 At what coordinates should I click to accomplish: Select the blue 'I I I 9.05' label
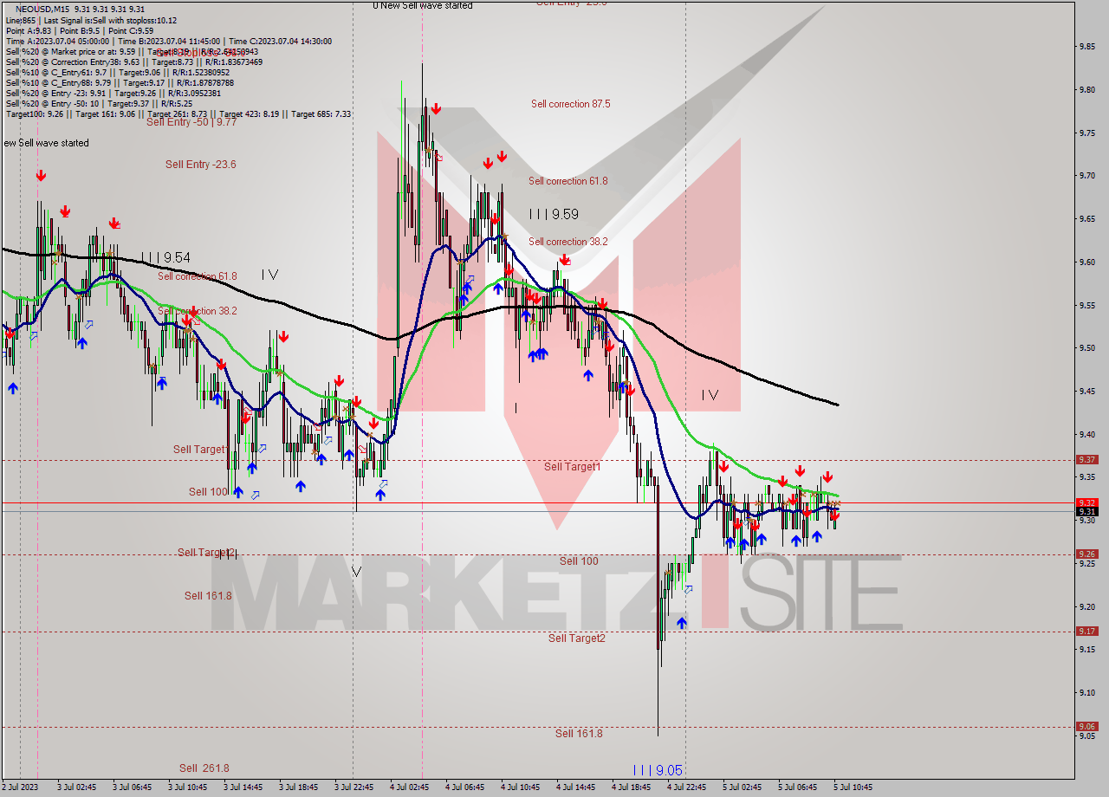point(658,770)
